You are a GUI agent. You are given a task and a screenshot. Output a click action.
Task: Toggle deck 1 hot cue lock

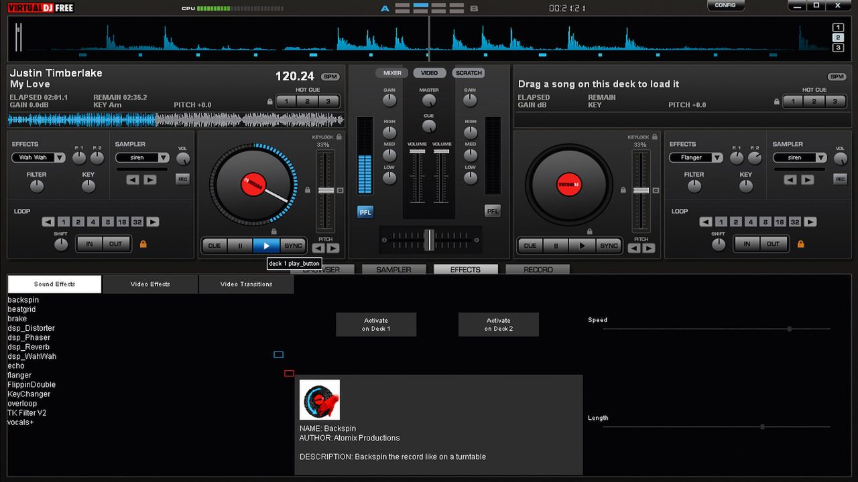270,102
